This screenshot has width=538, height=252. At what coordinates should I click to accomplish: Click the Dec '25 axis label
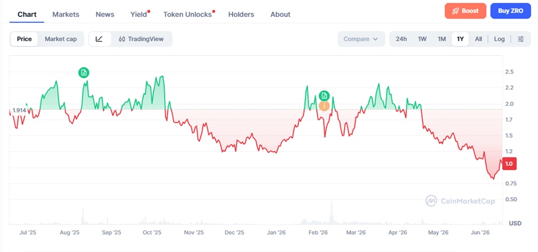pyautogui.click(x=234, y=232)
